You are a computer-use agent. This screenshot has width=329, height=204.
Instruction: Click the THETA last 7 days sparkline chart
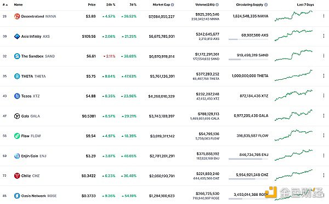pyautogui.click(x=293, y=75)
